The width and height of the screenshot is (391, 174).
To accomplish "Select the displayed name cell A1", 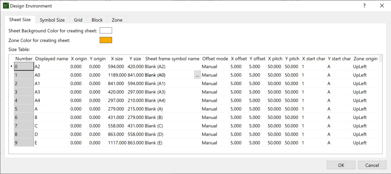I will coord(52,84).
